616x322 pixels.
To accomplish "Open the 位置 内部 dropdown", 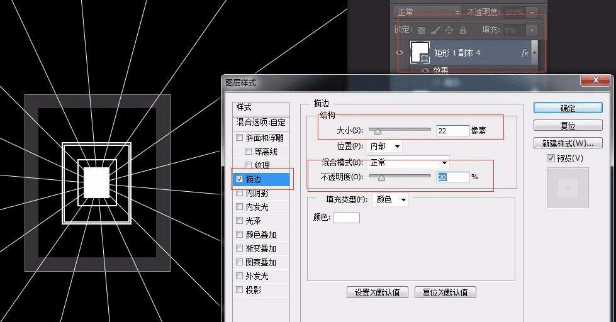I will [x=385, y=146].
